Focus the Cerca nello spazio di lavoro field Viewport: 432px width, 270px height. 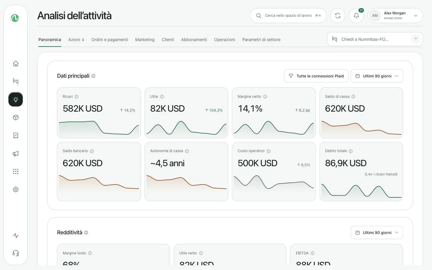click(x=288, y=16)
